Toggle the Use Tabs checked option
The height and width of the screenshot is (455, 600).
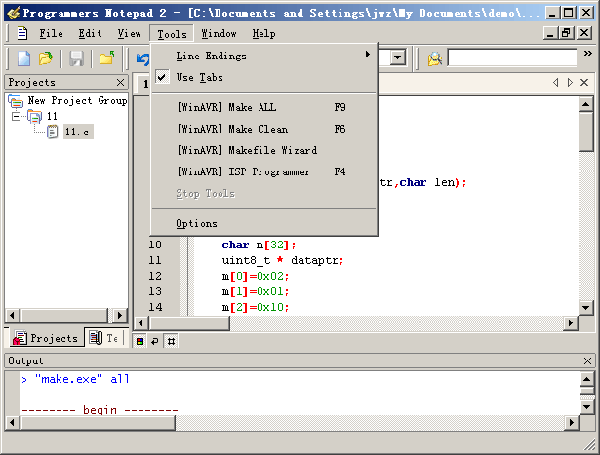pos(199,77)
